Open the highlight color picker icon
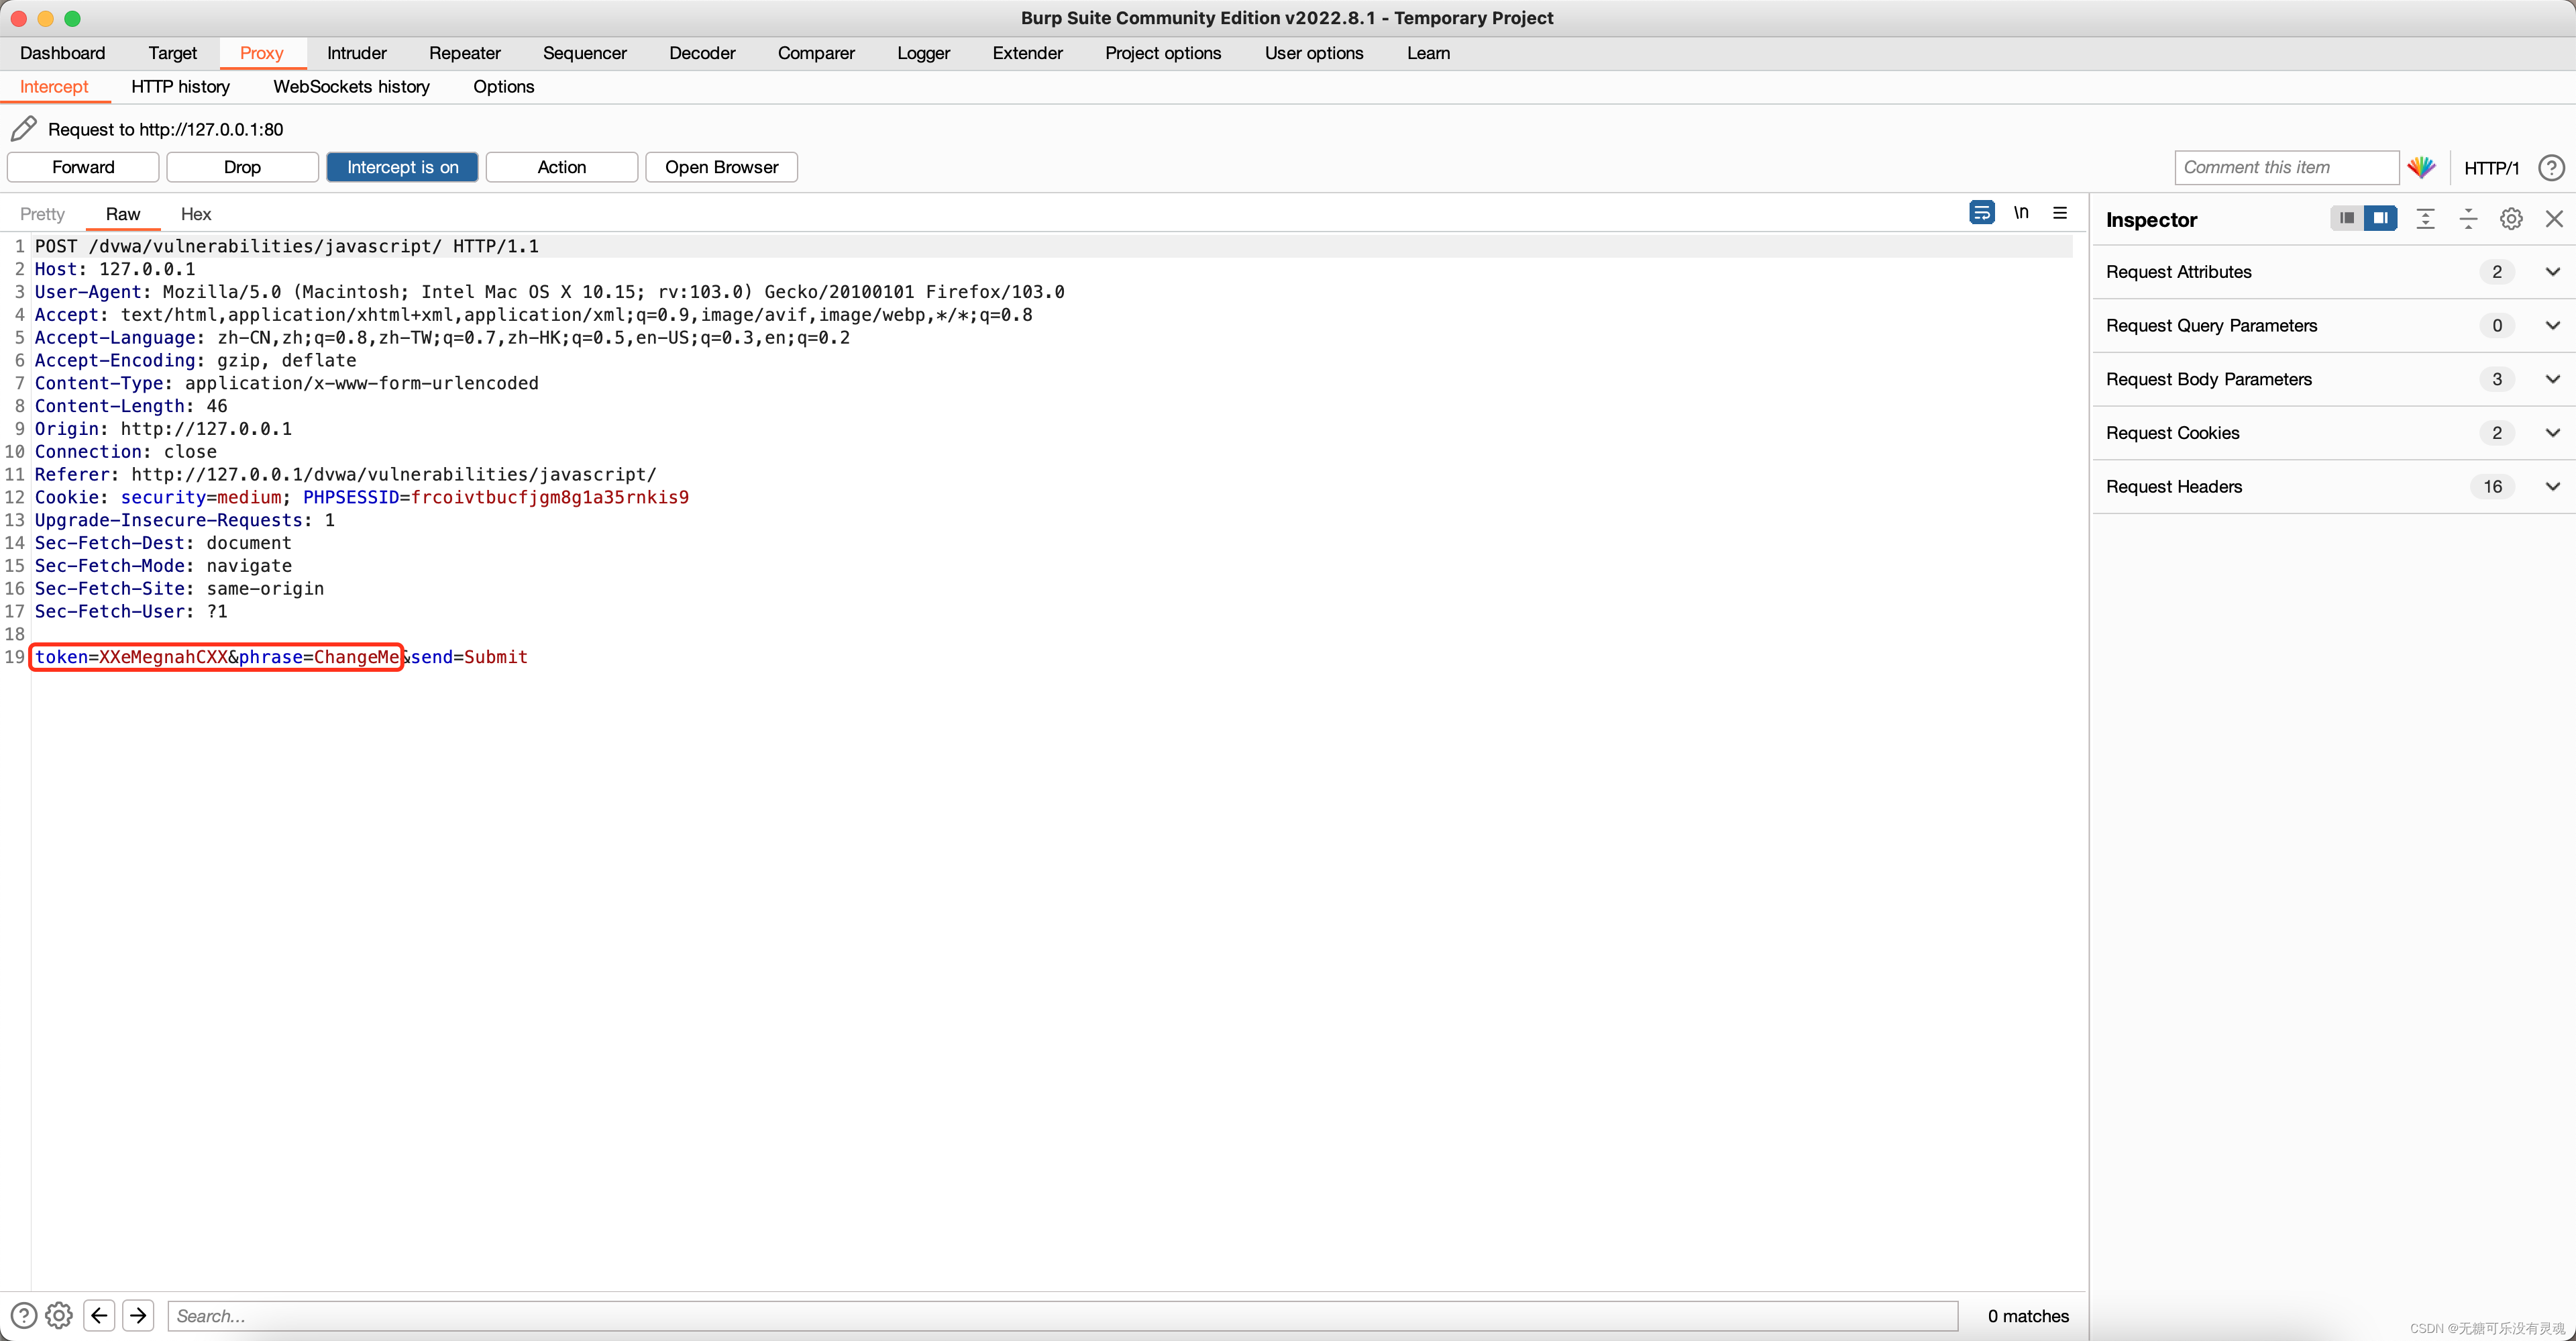Image resolution: width=2576 pixels, height=1341 pixels. [x=2421, y=167]
